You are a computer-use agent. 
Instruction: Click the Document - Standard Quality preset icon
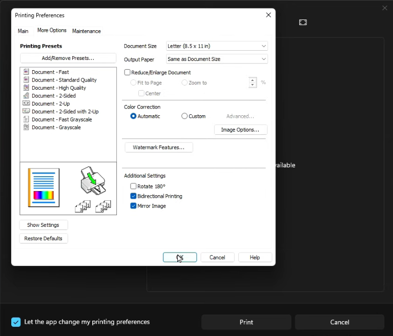pos(26,80)
